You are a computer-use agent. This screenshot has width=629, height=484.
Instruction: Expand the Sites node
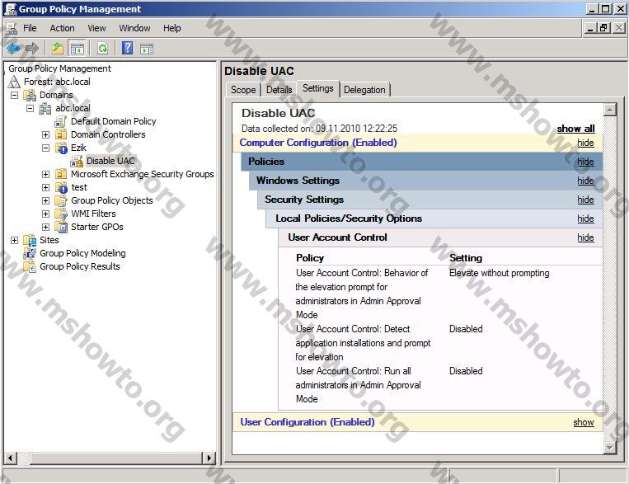15,240
